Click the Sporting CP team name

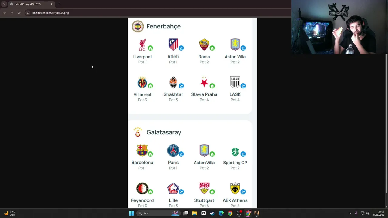235,163
